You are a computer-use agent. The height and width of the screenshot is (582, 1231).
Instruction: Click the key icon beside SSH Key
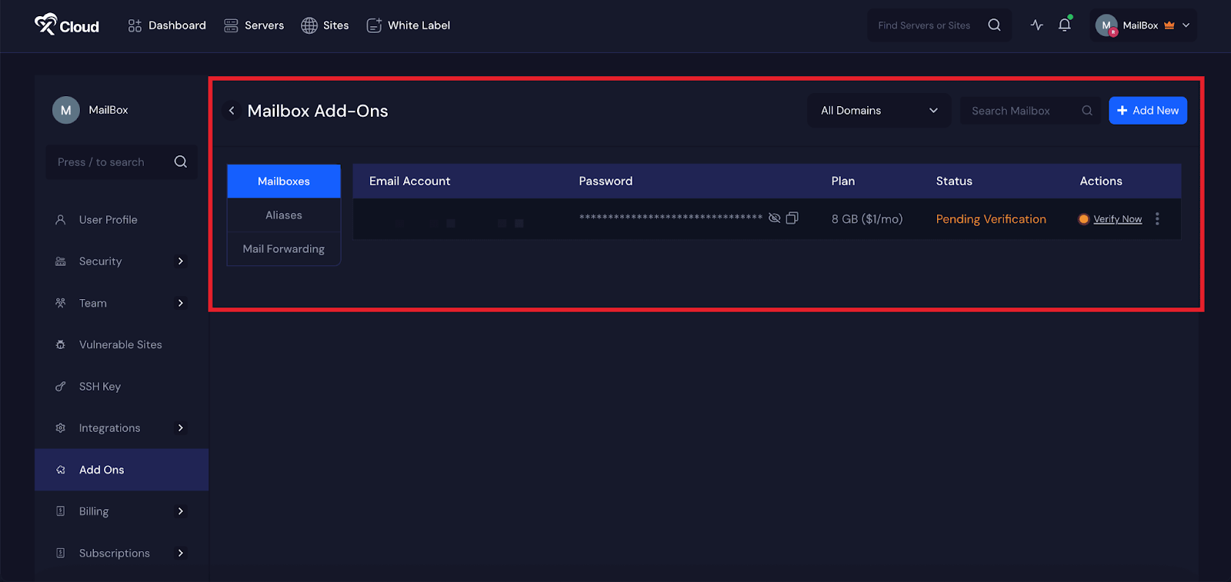[61, 387]
